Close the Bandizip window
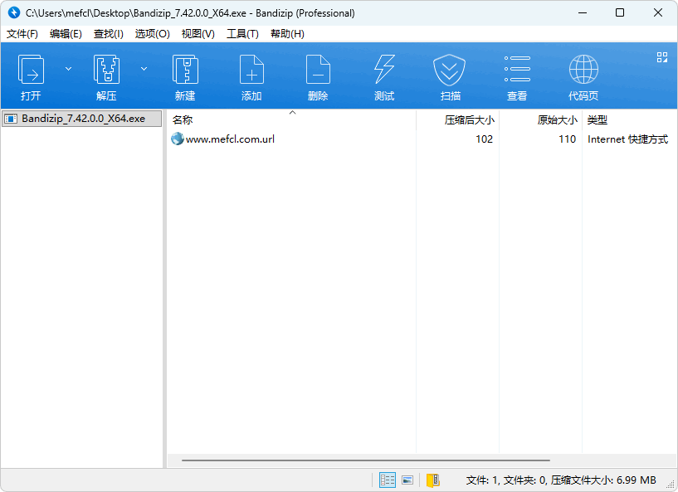This screenshot has height=492, width=678. (658, 13)
